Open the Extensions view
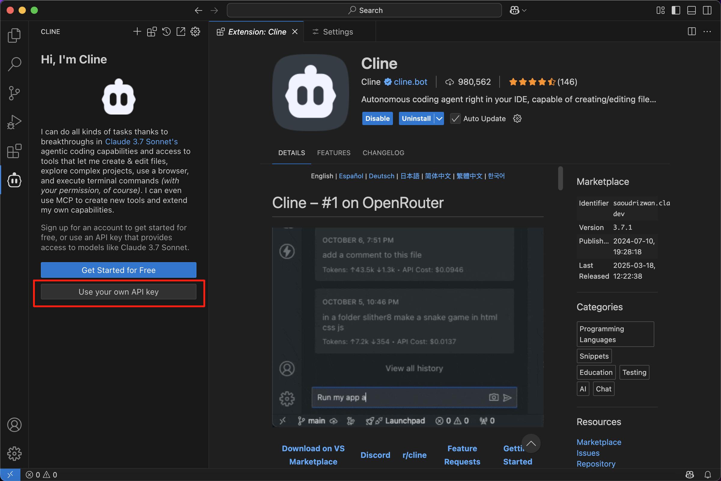This screenshot has height=481, width=721. tap(14, 151)
